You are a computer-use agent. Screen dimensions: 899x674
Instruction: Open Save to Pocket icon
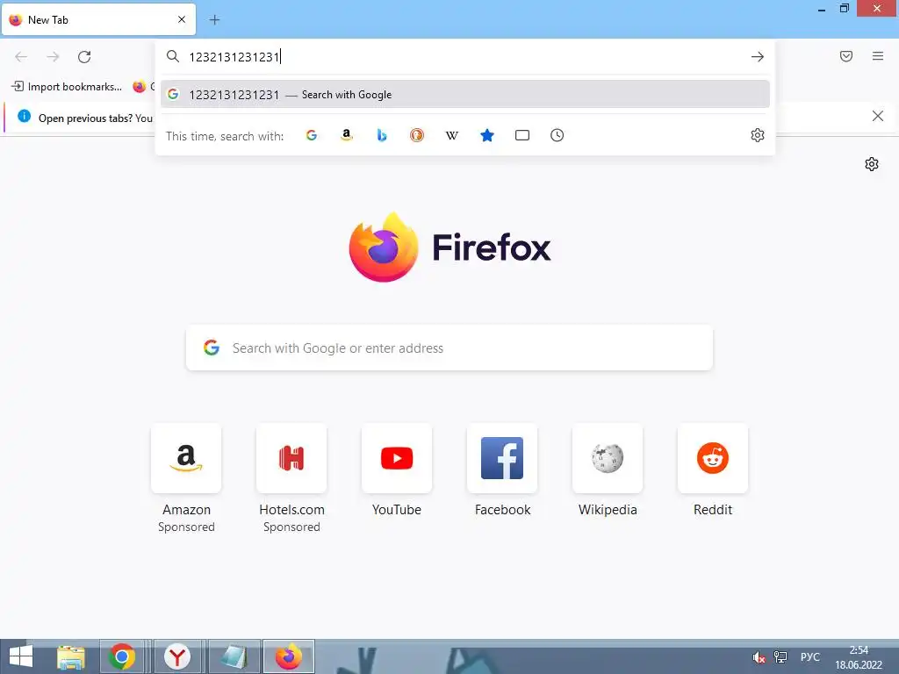[845, 56]
